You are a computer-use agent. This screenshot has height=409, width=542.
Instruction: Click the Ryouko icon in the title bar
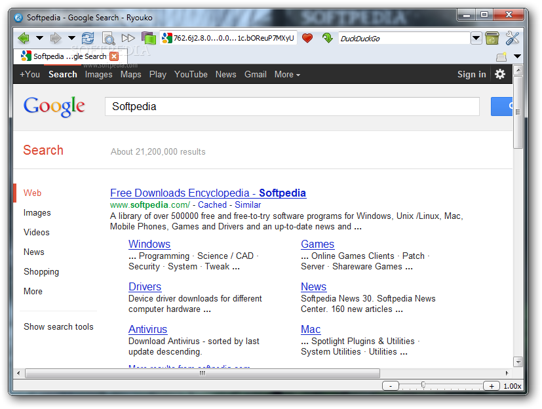[x=18, y=18]
